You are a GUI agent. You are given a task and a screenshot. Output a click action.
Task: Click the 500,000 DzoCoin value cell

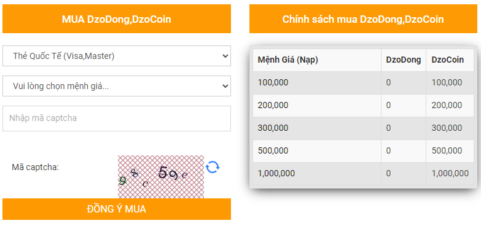450,151
